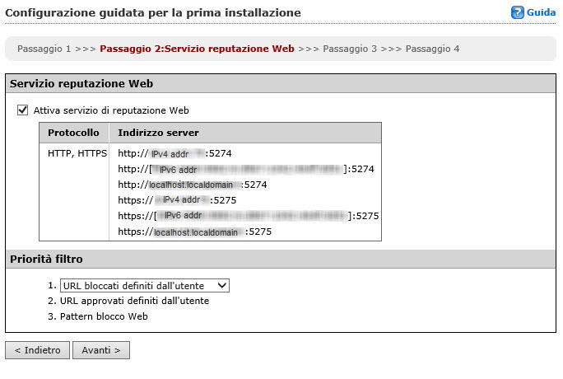Toggle the Attiva servizio di reputazione Web checkbox
This screenshot has width=563, height=379.
click(23, 110)
